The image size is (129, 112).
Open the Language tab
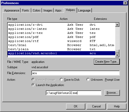point(84,10)
